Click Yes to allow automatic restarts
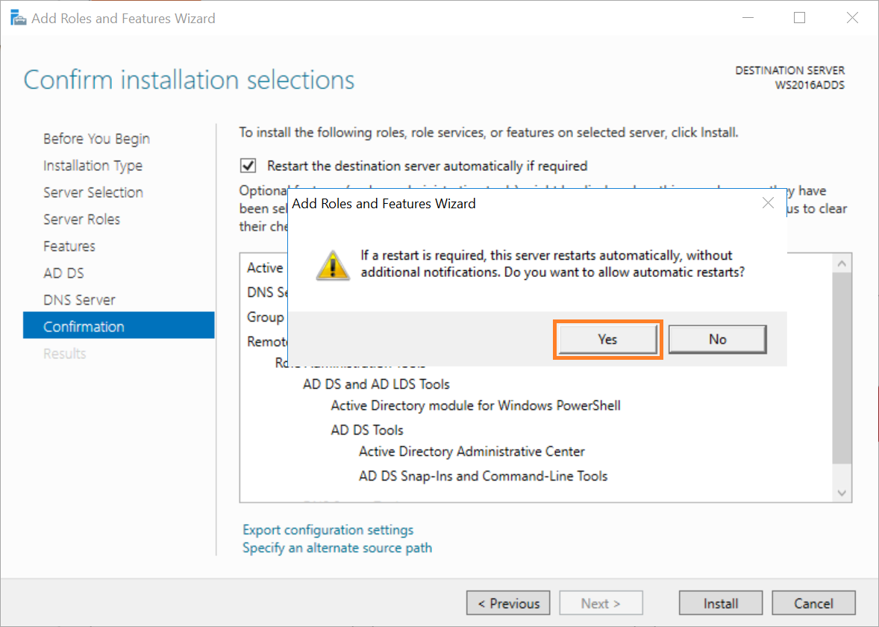 point(607,340)
